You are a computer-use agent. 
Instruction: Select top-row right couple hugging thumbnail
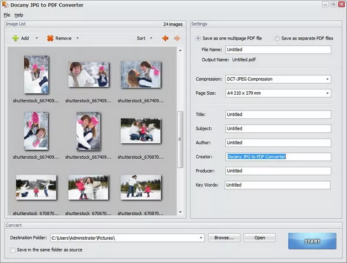tap(141, 75)
